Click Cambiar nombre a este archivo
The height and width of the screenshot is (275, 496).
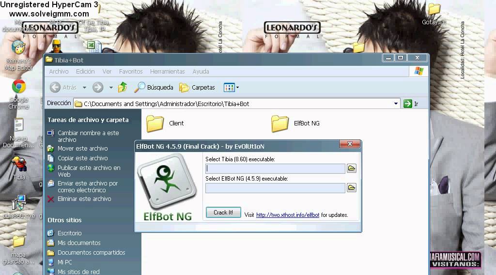tap(84, 136)
